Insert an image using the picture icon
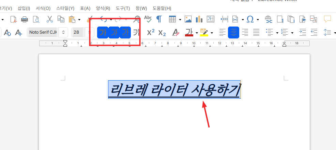This screenshot has height=150, width=336. pos(188,19)
